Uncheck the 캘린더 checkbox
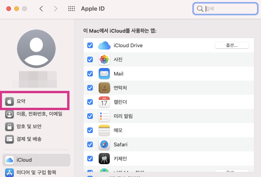Screen dimensions: 261x177 pyautogui.click(x=90, y=102)
